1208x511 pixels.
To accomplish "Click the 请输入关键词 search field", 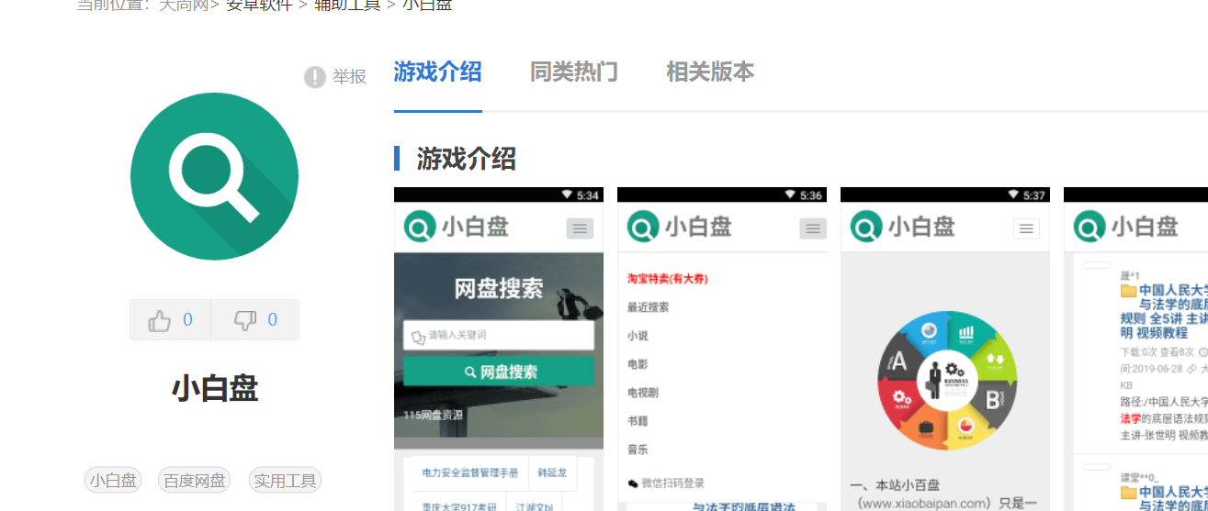I will 498,336.
